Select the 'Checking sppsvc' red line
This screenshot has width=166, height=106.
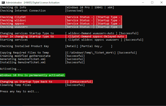click(x=61, y=24)
